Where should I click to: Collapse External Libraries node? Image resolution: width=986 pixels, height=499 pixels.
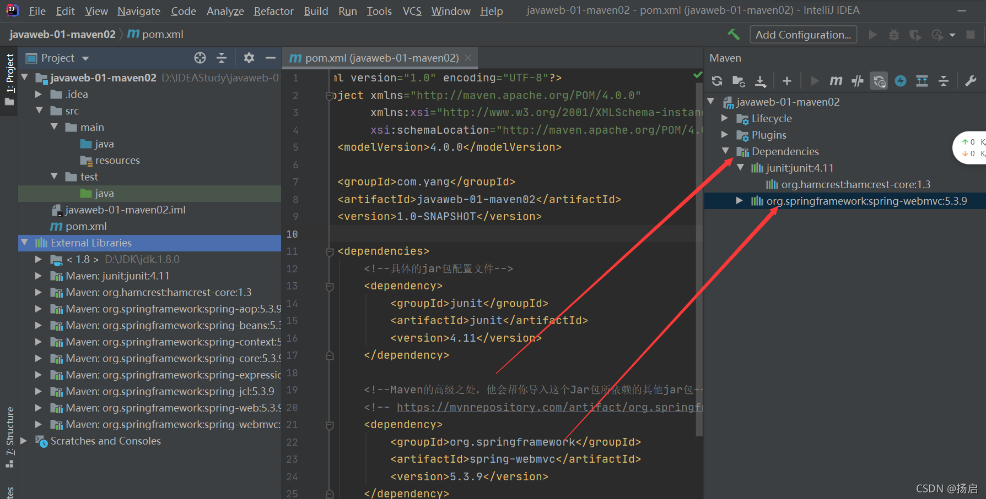(24, 243)
